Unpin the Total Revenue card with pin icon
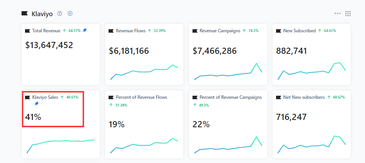365x163 pixels. 85,30
